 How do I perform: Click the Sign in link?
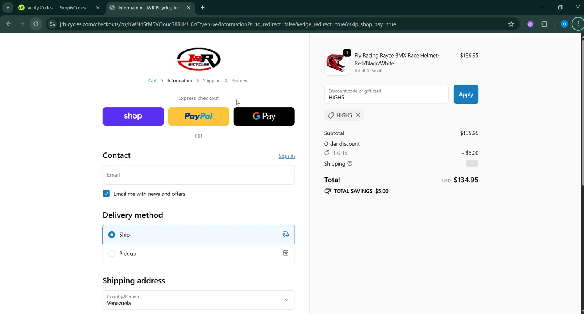[287, 156]
